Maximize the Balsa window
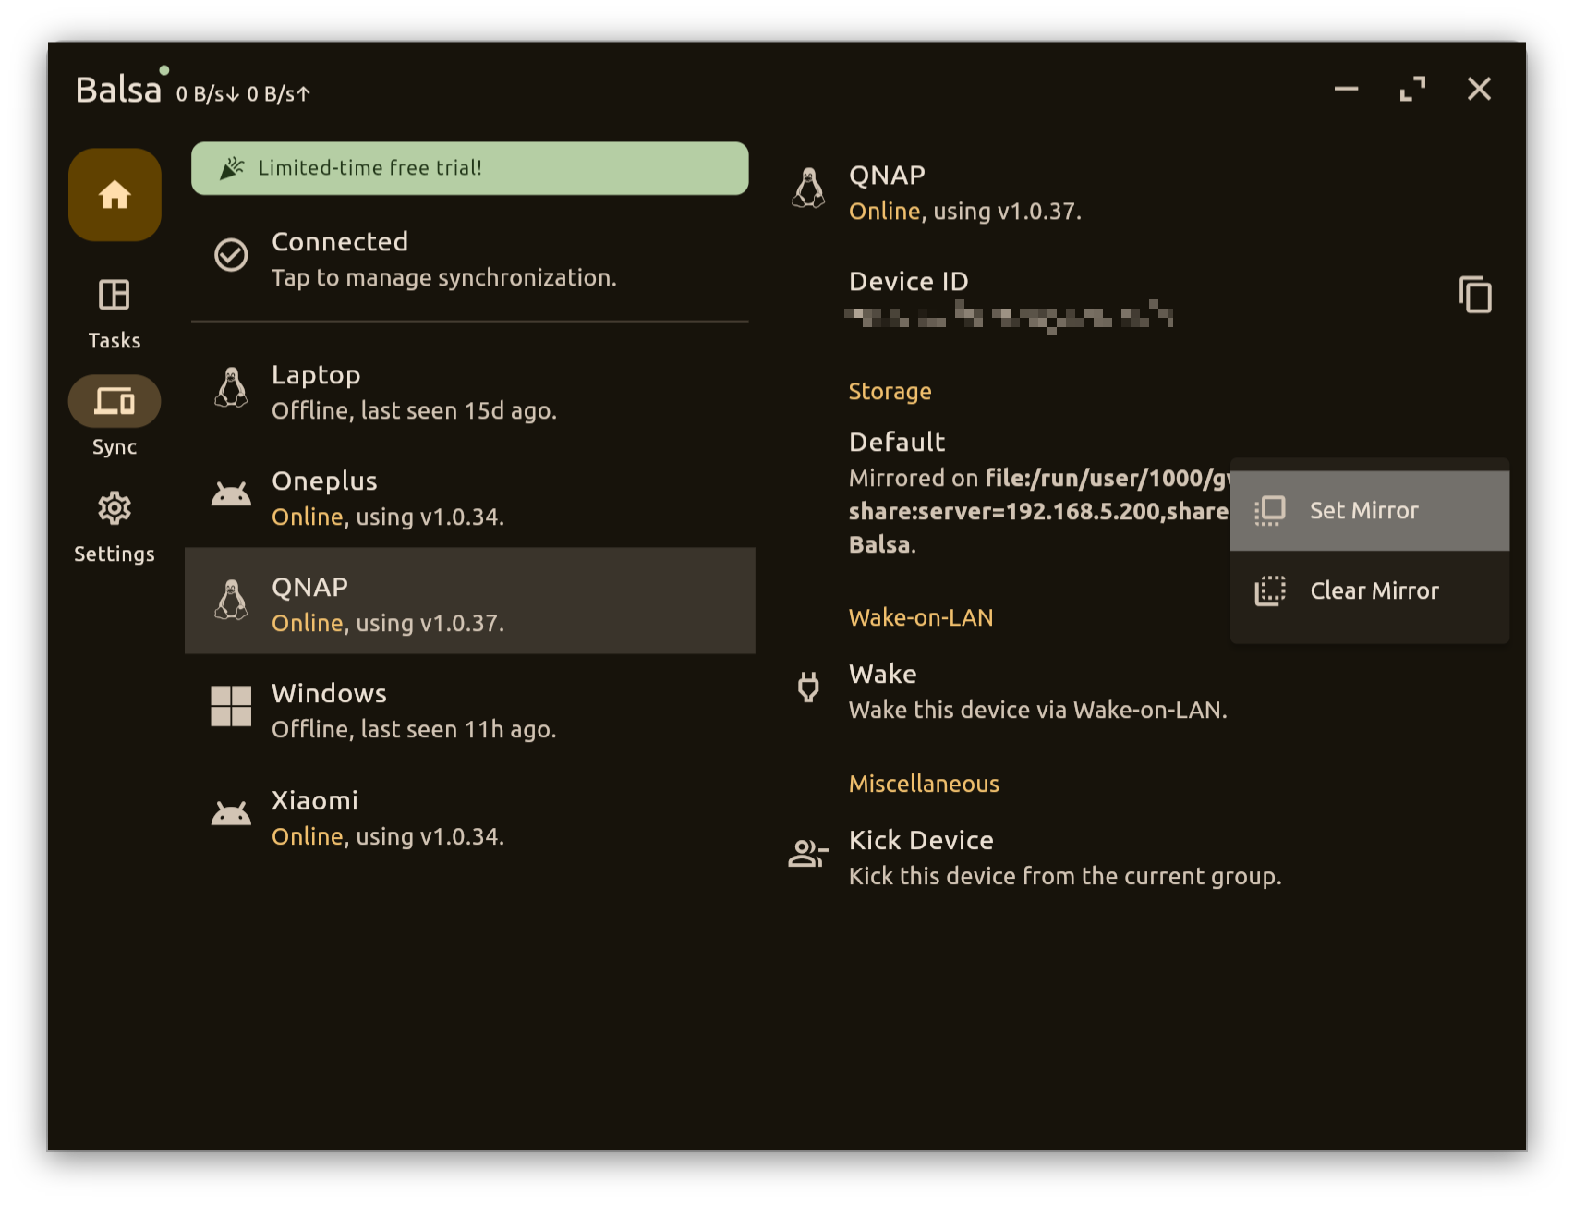Screen dimensions: 1574x1205 tap(1412, 90)
